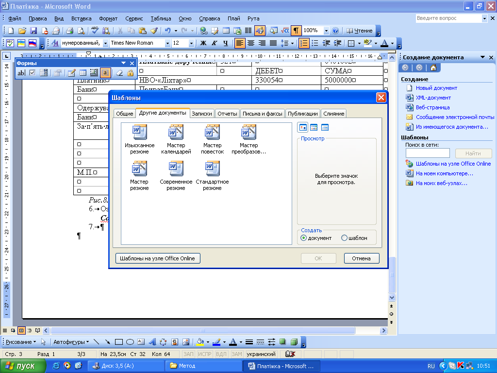Viewport: 497px width, 373px height.
Task: Click the пуск Start button
Action: point(22,366)
